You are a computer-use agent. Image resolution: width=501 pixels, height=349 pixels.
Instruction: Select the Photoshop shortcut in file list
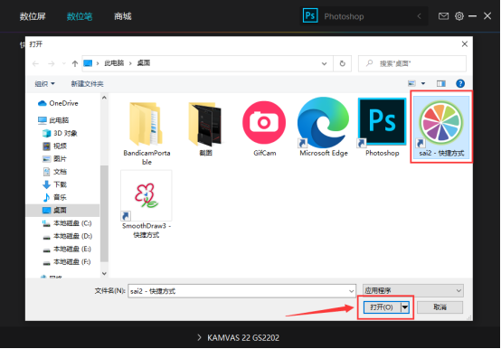(382, 123)
